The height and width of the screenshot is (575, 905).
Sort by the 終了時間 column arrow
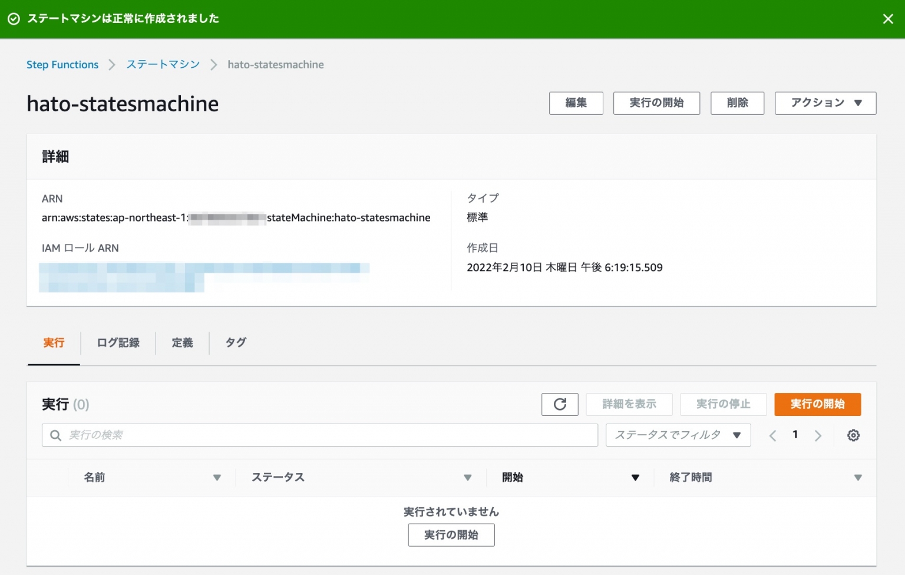point(858,477)
